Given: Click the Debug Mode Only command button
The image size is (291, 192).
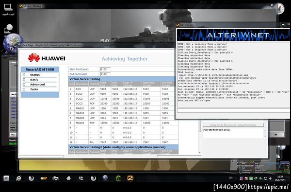Looking at the screenshot, I should [233, 125].
